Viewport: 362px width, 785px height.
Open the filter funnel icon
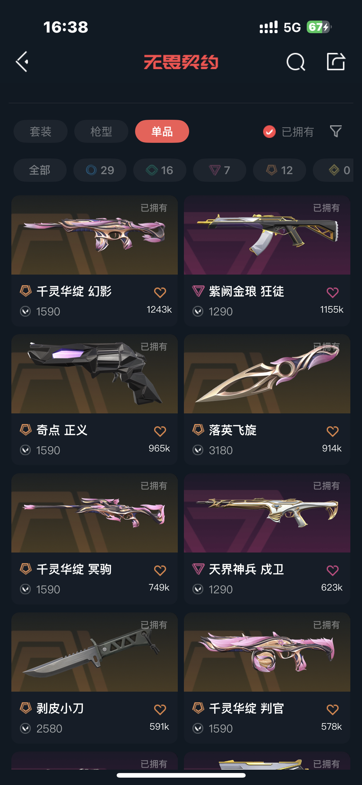[x=336, y=131]
